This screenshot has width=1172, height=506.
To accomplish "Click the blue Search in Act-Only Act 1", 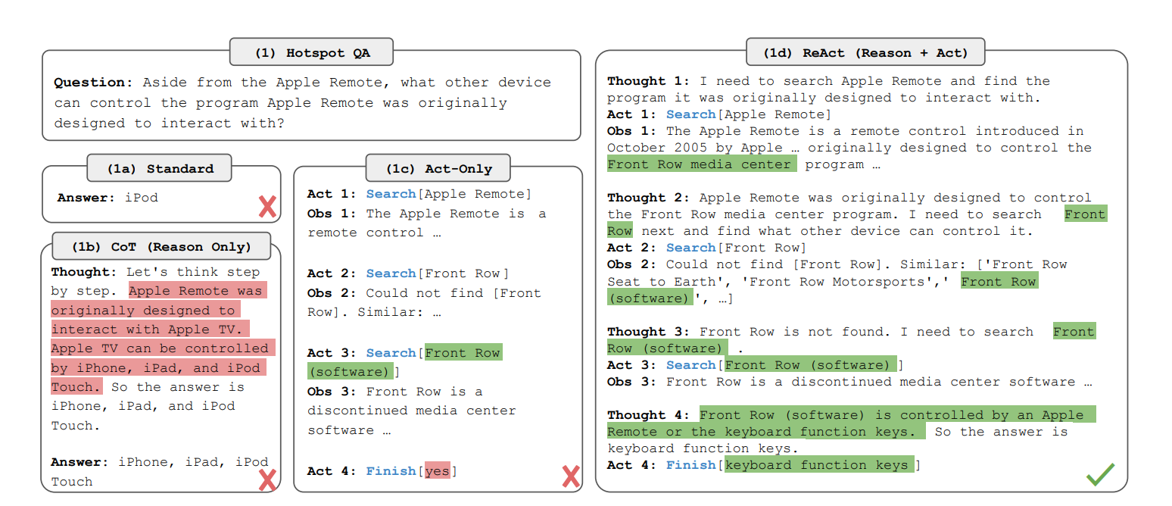I will (x=391, y=194).
